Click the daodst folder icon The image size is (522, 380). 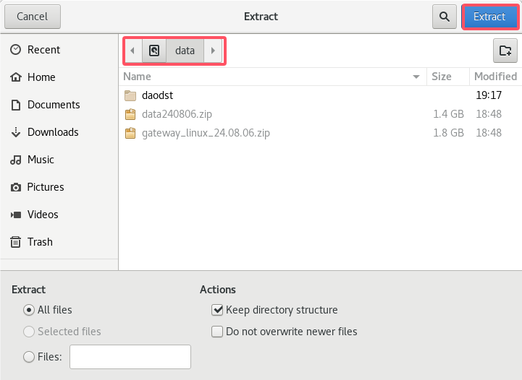coord(130,95)
